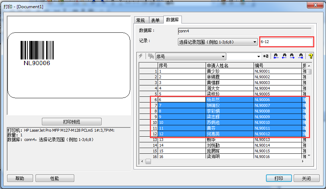Find next record with binoculars icon

tap(292, 56)
